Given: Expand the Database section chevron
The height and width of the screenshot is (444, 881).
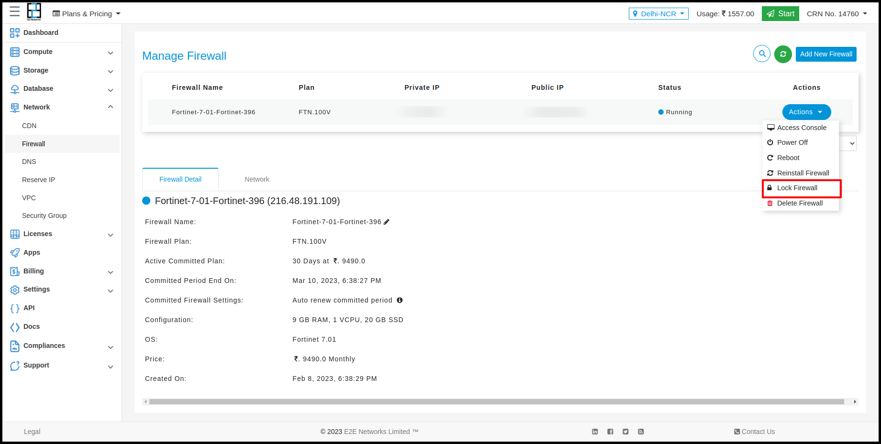Looking at the screenshot, I should 111,90.
